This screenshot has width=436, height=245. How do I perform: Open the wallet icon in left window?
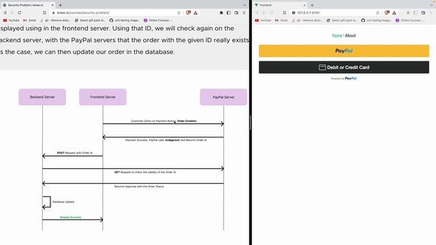[236, 13]
